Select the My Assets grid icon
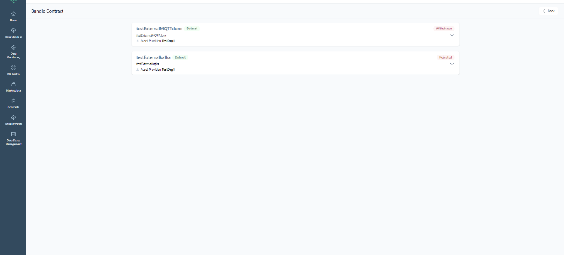The height and width of the screenshot is (255, 564). (13, 67)
